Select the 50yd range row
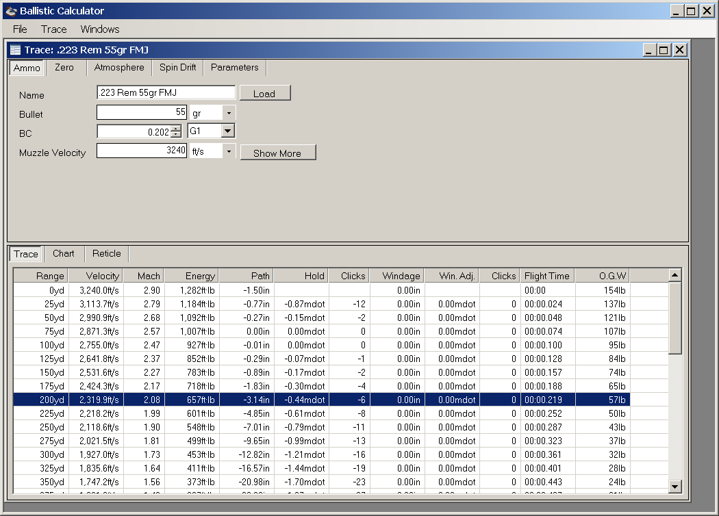This screenshot has height=516, width=719. click(321, 318)
